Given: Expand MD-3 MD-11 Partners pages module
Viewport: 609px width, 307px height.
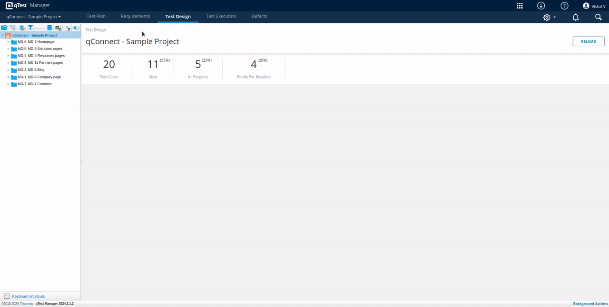Looking at the screenshot, I should (x=8, y=63).
